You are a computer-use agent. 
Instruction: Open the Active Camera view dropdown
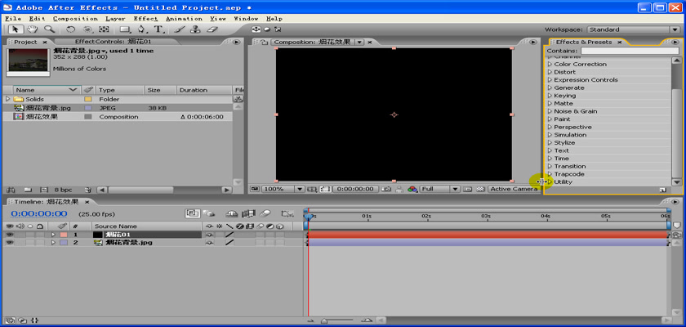pyautogui.click(x=513, y=189)
